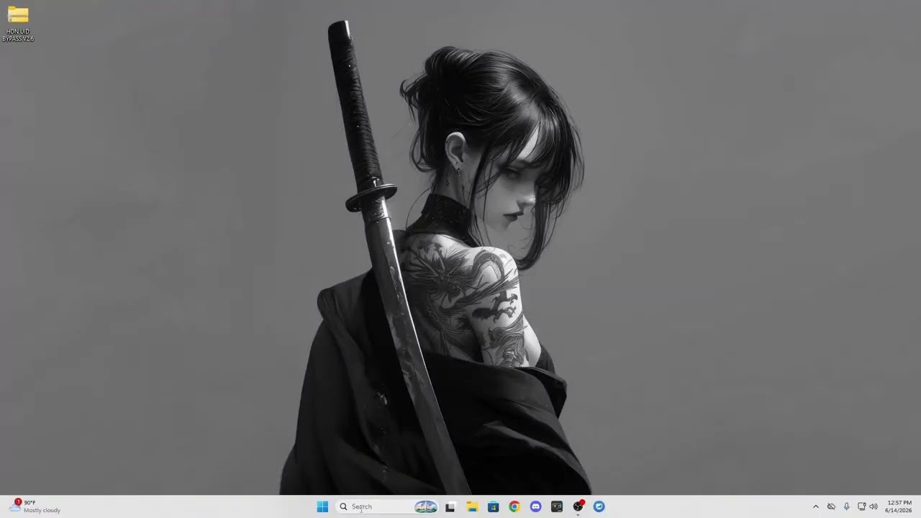Open network status from the system tray
Screen dimensions: 921x518
pyautogui.click(x=861, y=506)
